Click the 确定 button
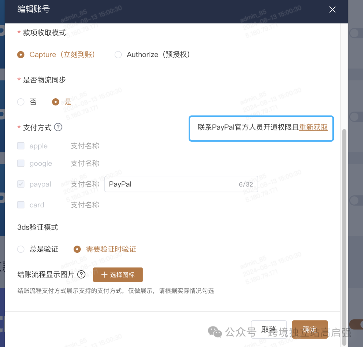Screen dimensions: 363x347 (310, 329)
